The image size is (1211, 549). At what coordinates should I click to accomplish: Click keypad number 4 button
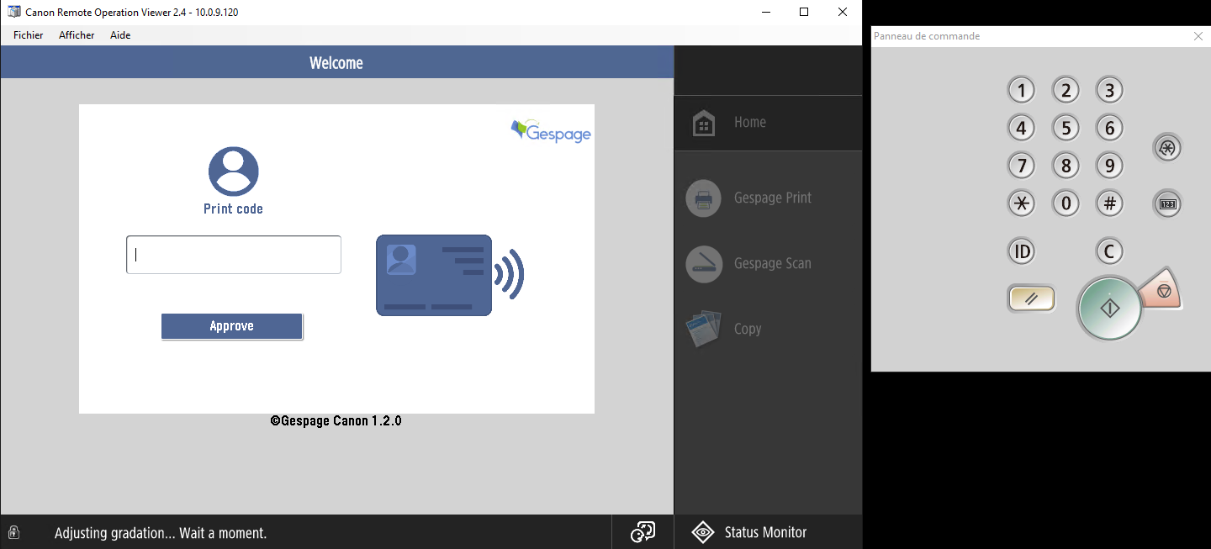(1021, 129)
